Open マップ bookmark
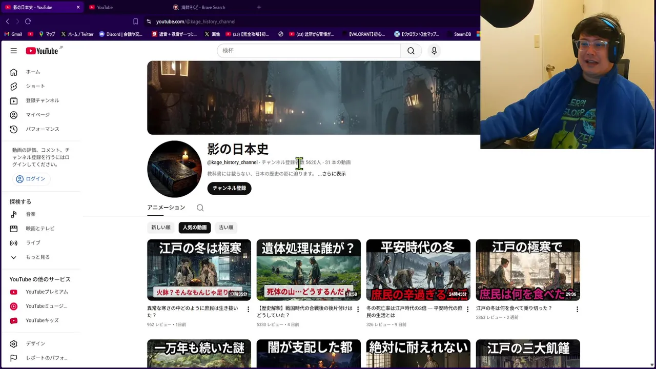The width and height of the screenshot is (656, 369). point(47,34)
